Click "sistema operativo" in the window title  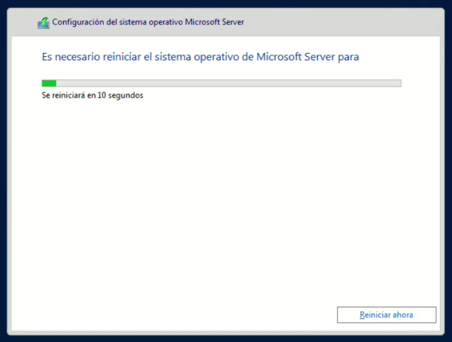point(159,22)
